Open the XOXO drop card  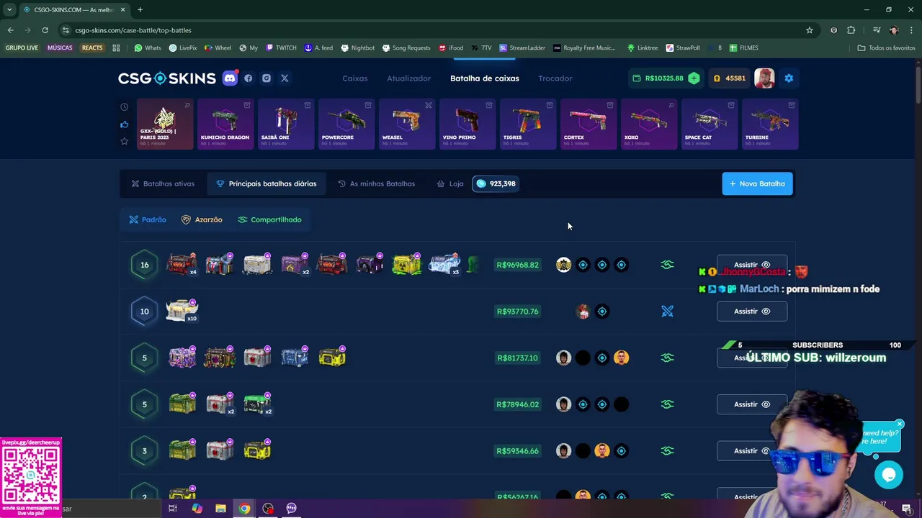point(648,124)
